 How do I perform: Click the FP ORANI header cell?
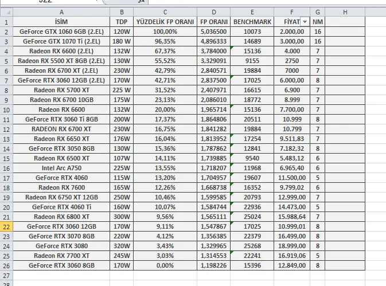tap(214, 22)
